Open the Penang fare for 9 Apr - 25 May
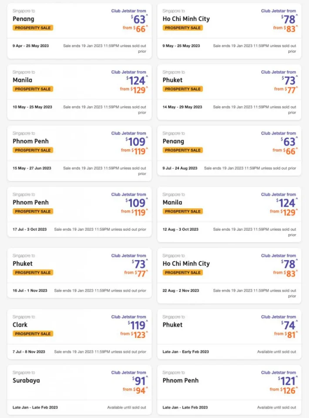Screen dimensions: 309x418 (79, 31)
